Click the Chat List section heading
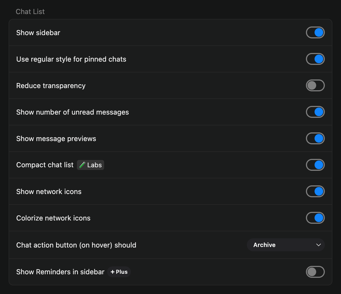Screen dimensions: 341x294 point(30,12)
